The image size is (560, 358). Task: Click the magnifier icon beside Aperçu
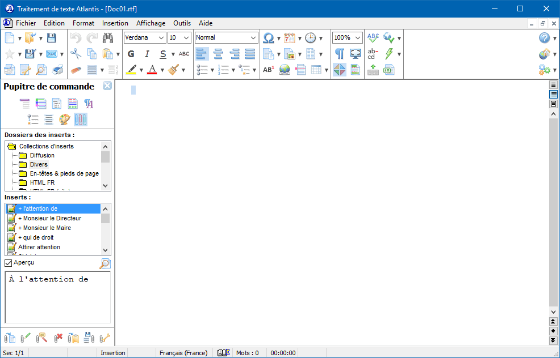105,264
